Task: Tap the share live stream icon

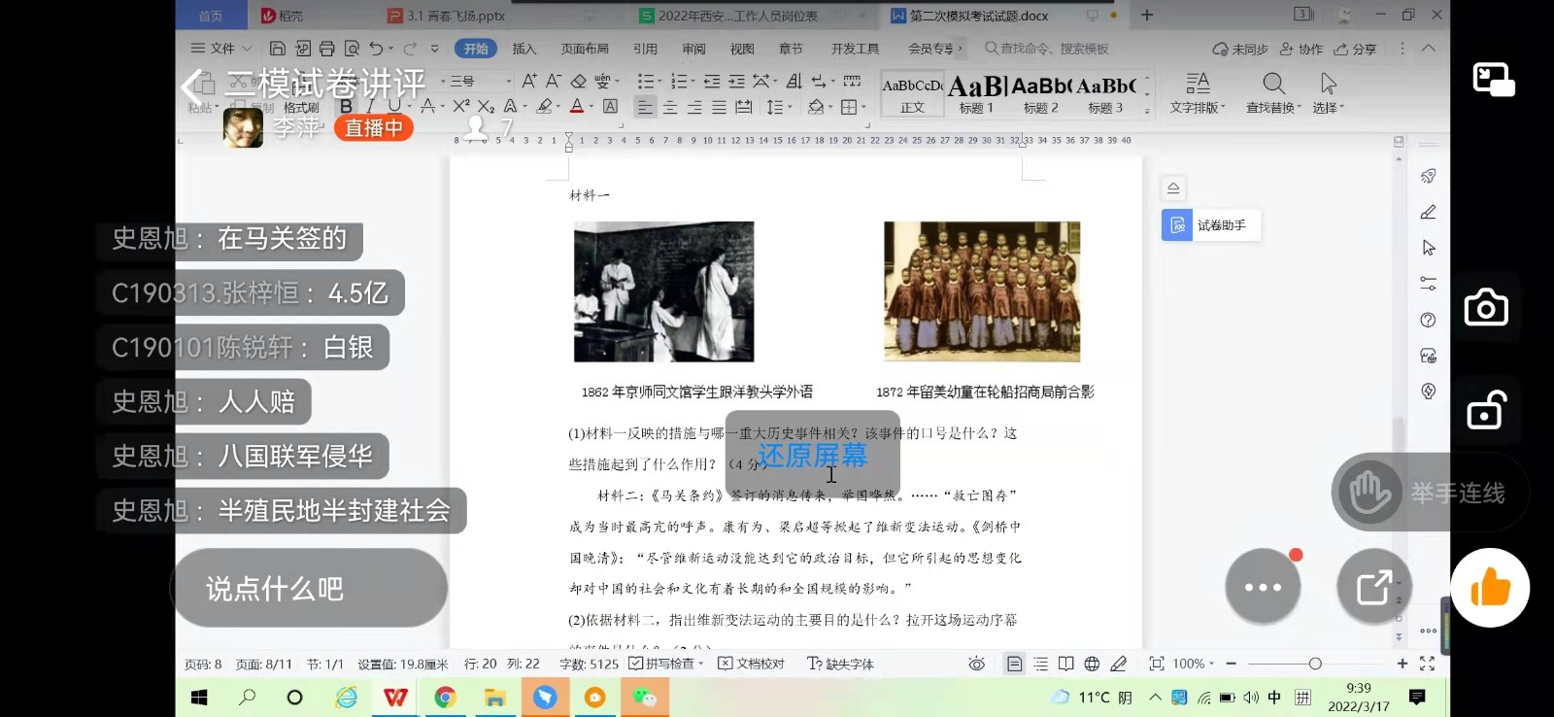Action: pyautogui.click(x=1373, y=587)
